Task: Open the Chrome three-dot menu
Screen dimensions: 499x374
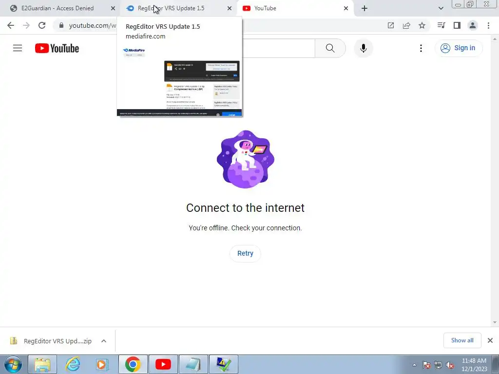Action: pyautogui.click(x=488, y=25)
